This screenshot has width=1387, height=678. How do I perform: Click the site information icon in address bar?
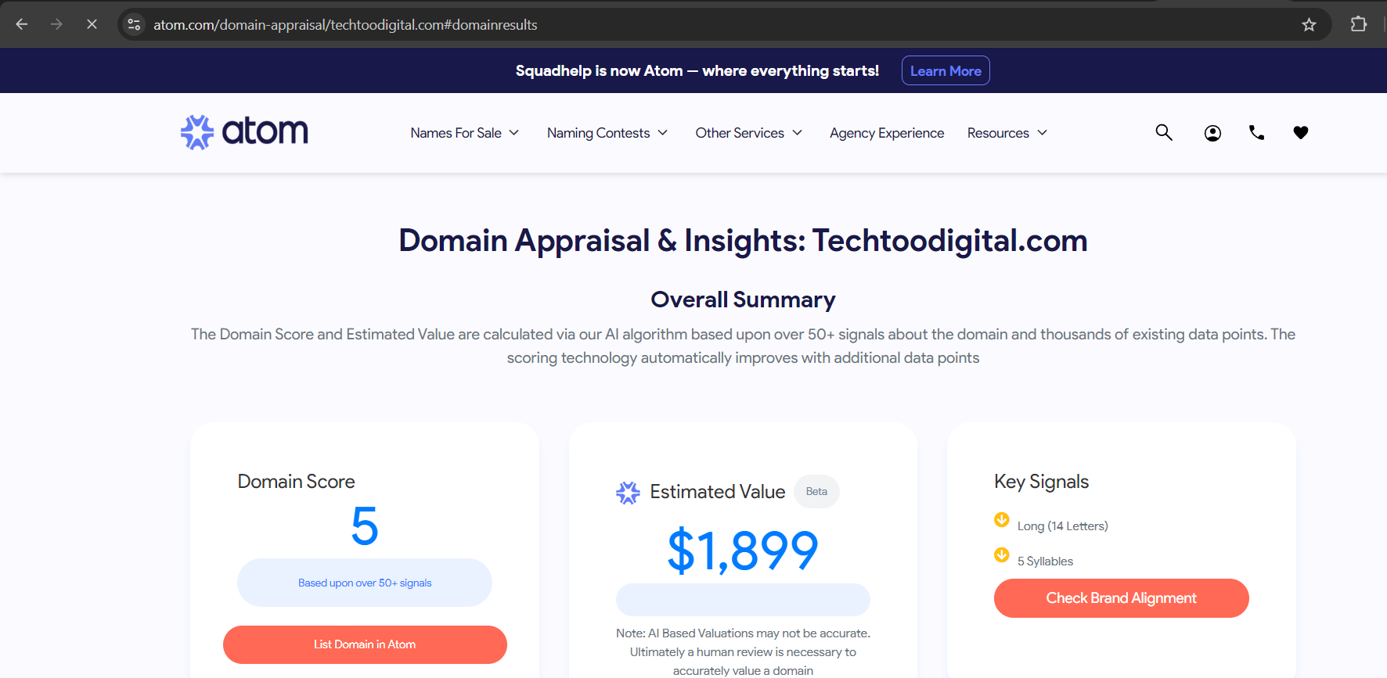click(135, 25)
